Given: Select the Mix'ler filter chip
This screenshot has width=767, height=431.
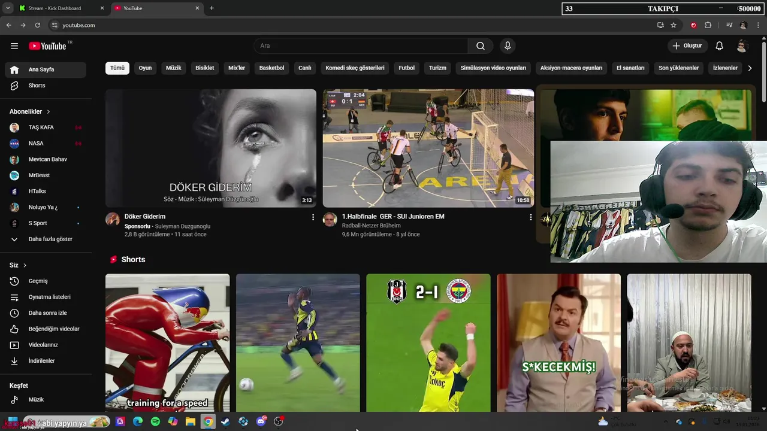Looking at the screenshot, I should pyautogui.click(x=237, y=68).
